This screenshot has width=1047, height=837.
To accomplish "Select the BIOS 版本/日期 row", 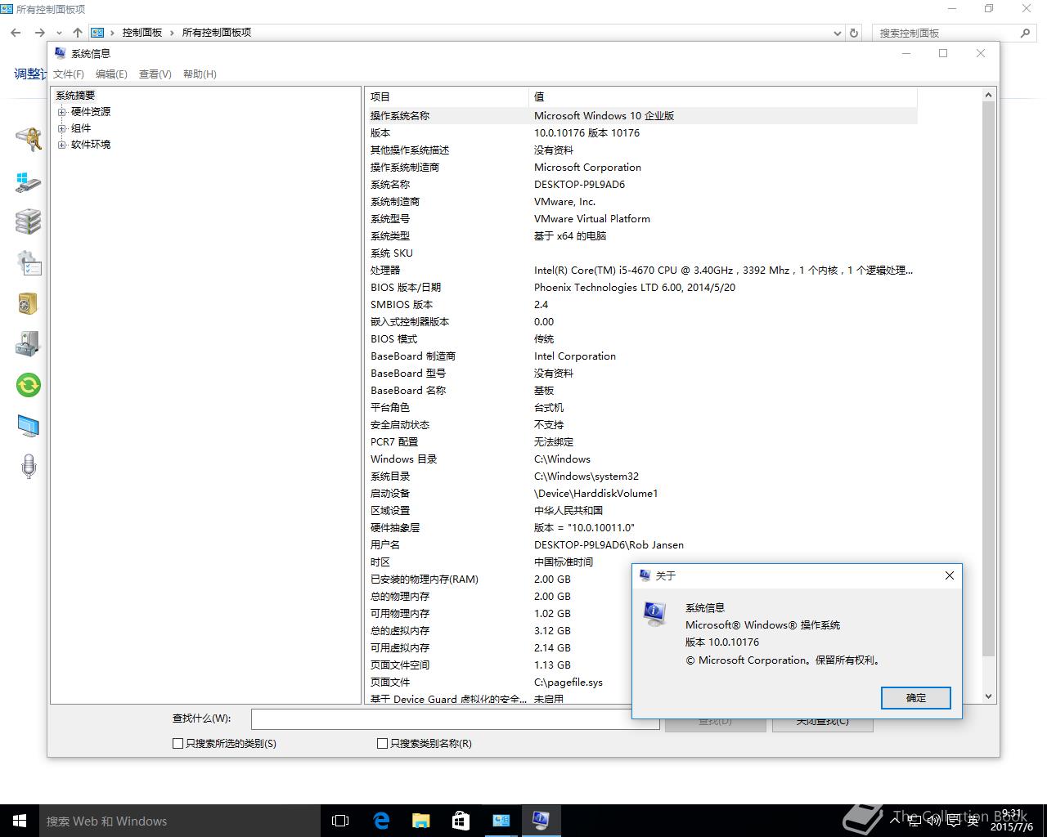I will [x=640, y=288].
